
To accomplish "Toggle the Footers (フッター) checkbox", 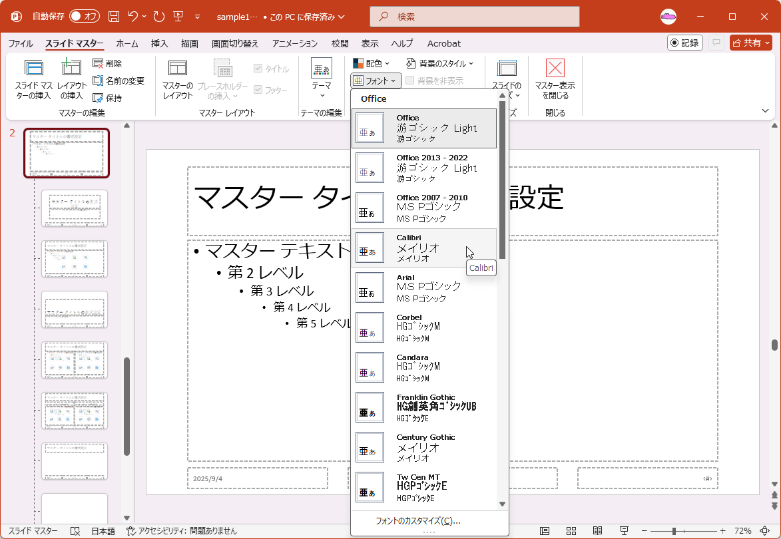I will pyautogui.click(x=258, y=90).
